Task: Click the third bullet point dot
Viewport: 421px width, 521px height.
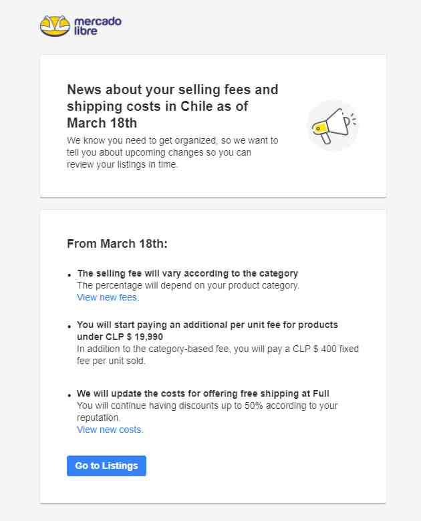Action: pyautogui.click(x=69, y=395)
